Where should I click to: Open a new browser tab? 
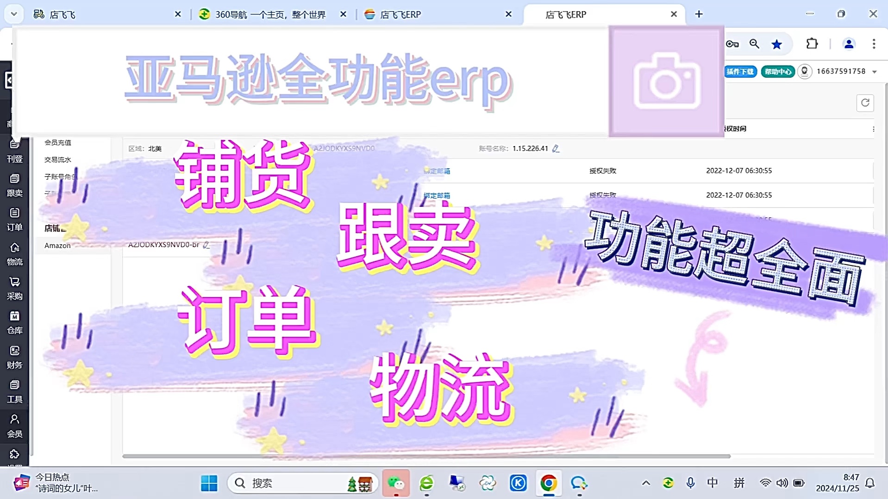[699, 14]
